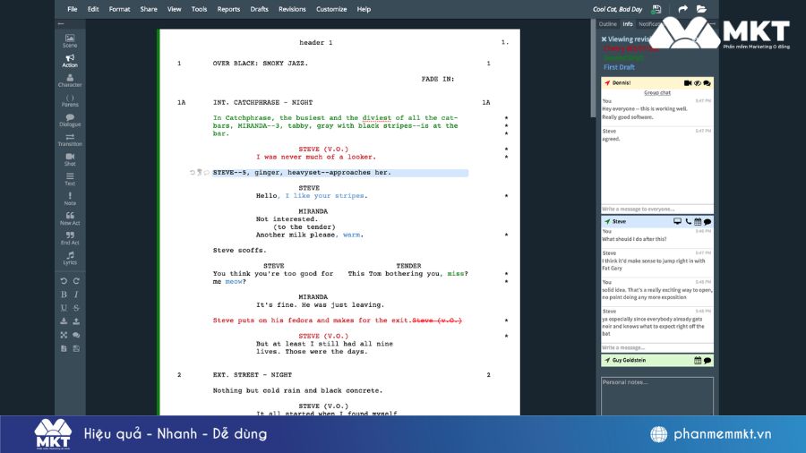Screen dimensions: 806x453
Task: Select the Scene element tool
Action: pos(70,40)
